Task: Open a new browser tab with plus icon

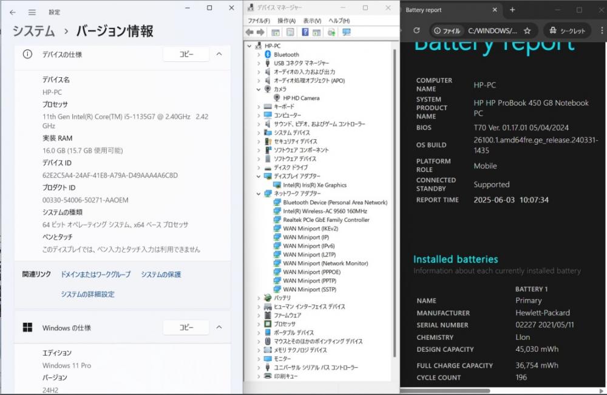Action: click(x=512, y=10)
